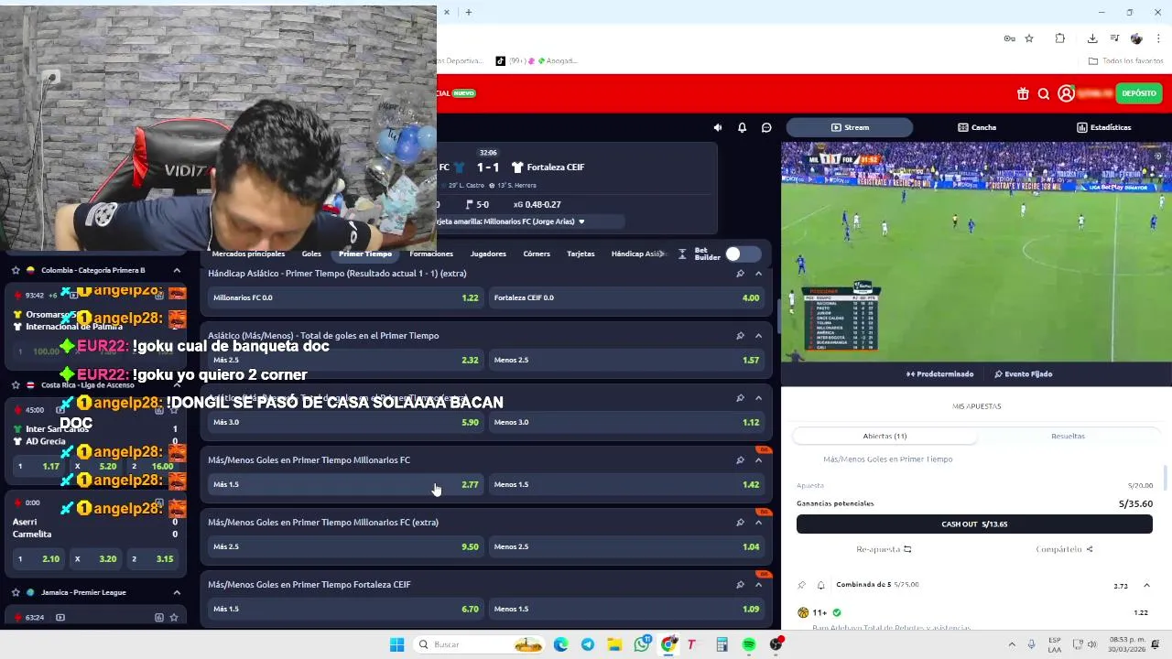Open the search magnifier in header
The height and width of the screenshot is (659, 1172).
1044,93
